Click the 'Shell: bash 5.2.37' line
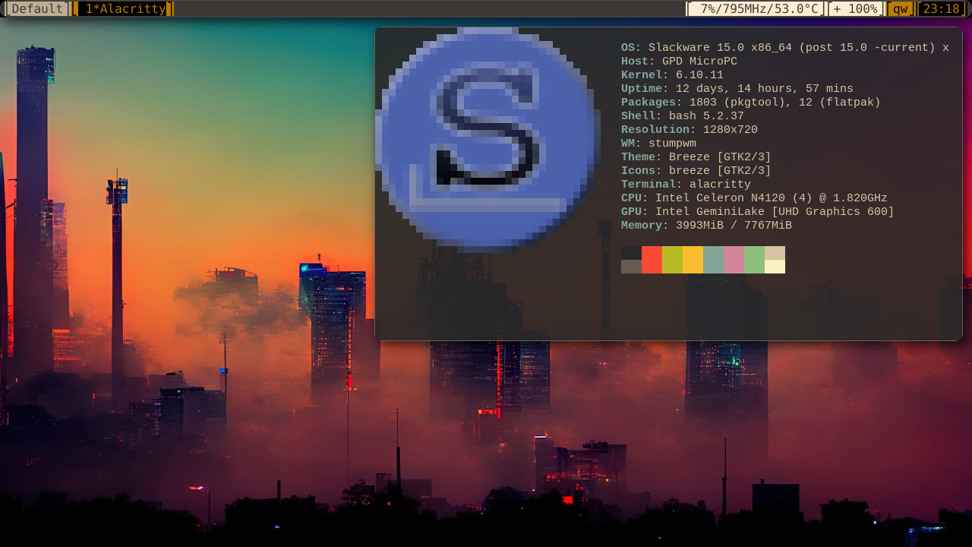The width and height of the screenshot is (972, 547). pos(683,116)
